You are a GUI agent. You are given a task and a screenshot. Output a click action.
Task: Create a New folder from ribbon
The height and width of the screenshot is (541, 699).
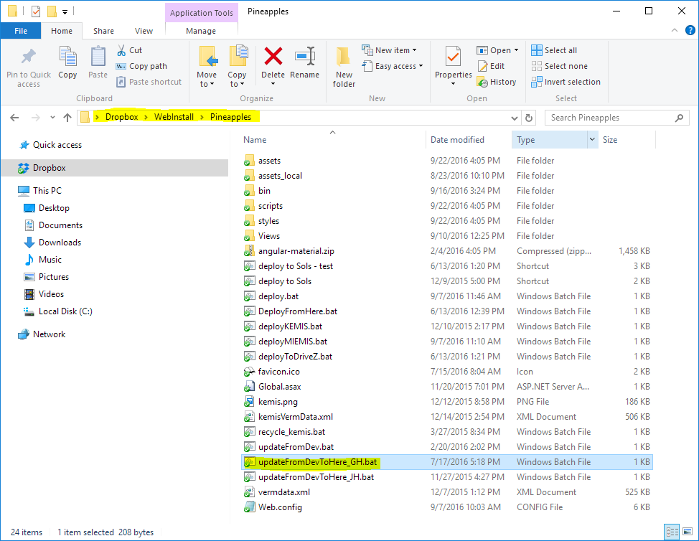(x=344, y=67)
